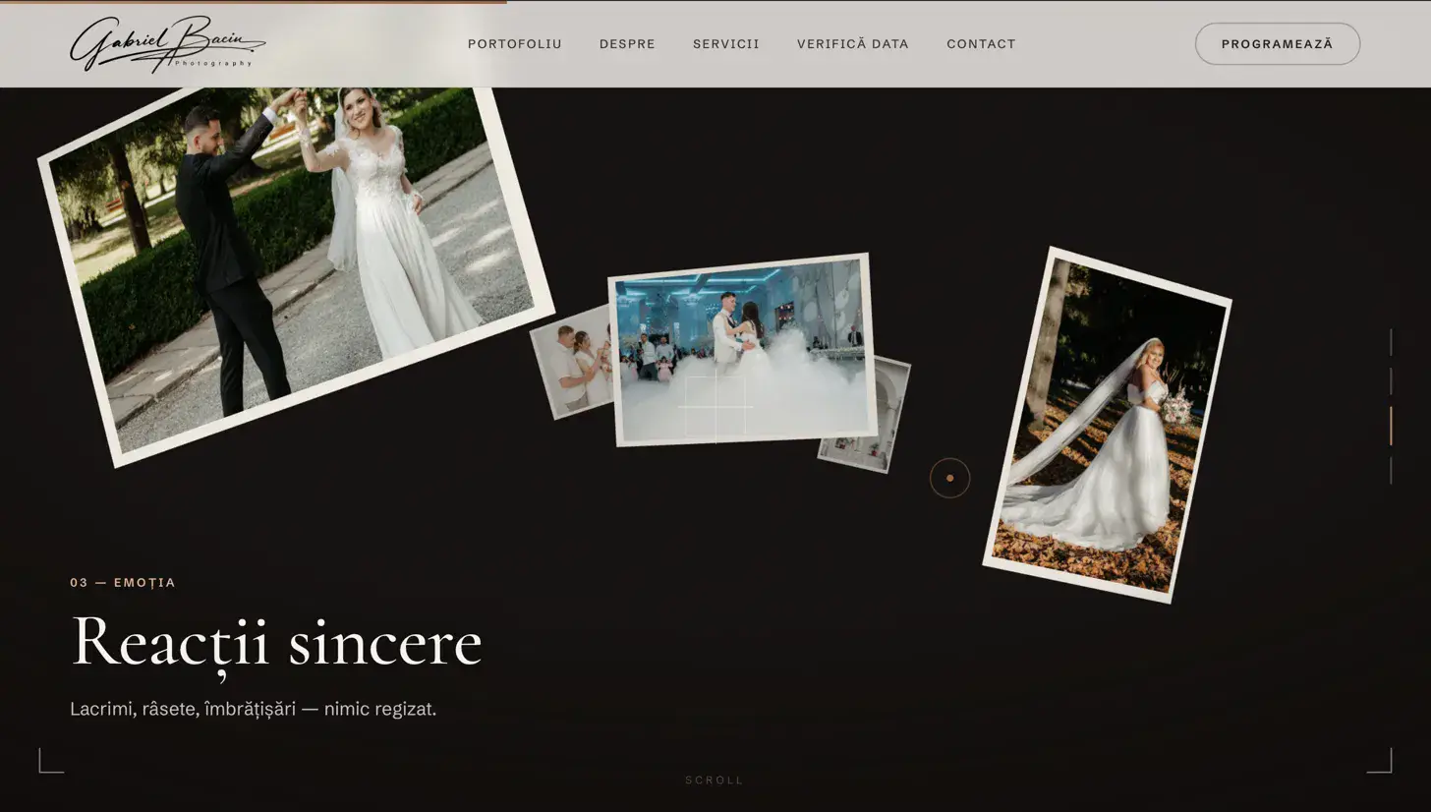The image size is (1431, 812).
Task: Open the Despre page
Action: coord(627,44)
